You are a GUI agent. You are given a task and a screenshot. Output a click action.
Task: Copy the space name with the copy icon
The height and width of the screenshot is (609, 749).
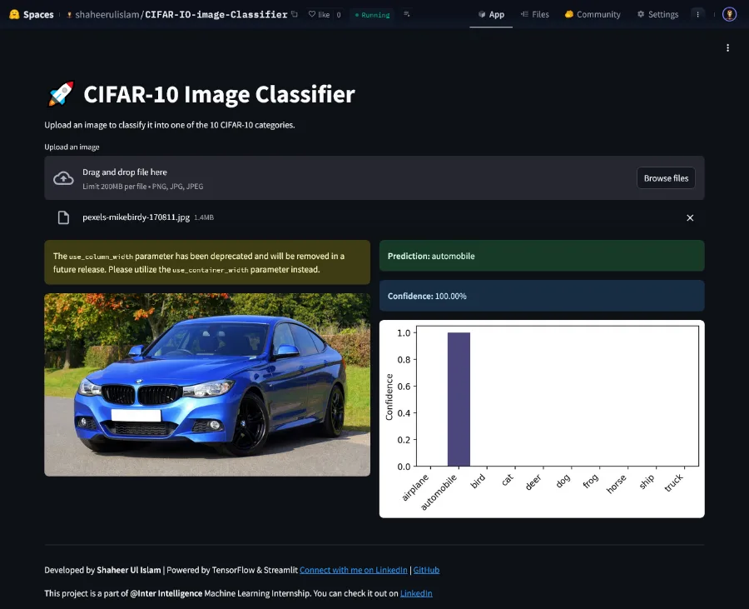coord(295,14)
